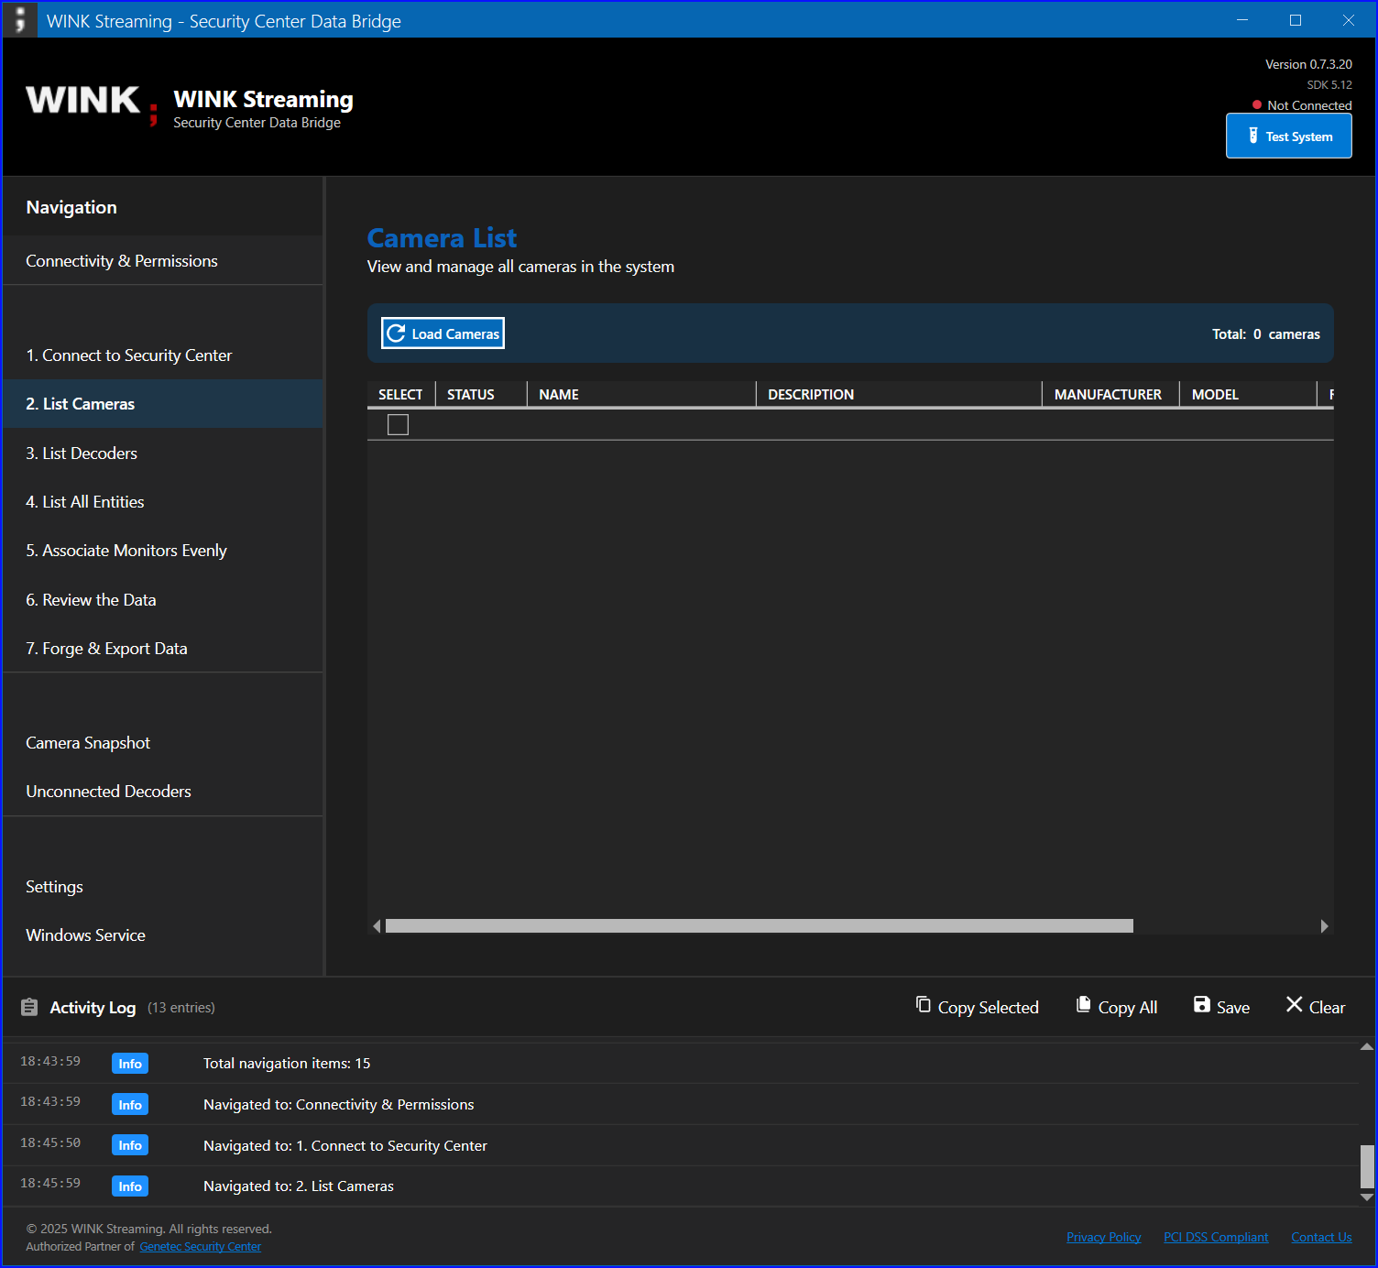Open 6. Review the Data
Viewport: 1378px width, 1268px height.
pos(163,600)
